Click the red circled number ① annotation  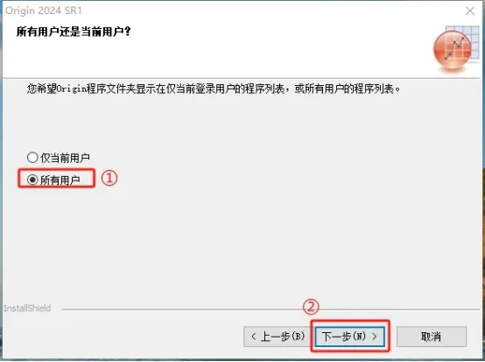pyautogui.click(x=109, y=178)
